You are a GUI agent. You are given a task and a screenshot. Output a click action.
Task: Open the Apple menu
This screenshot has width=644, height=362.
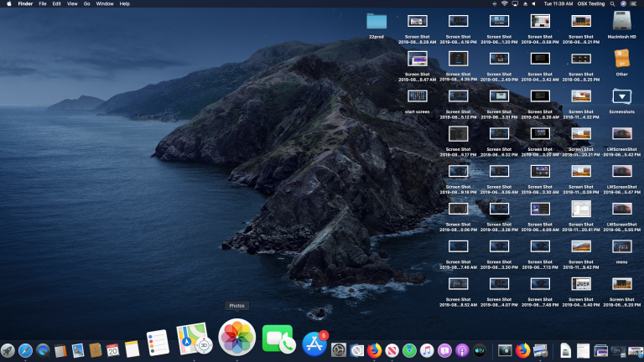tap(8, 3)
